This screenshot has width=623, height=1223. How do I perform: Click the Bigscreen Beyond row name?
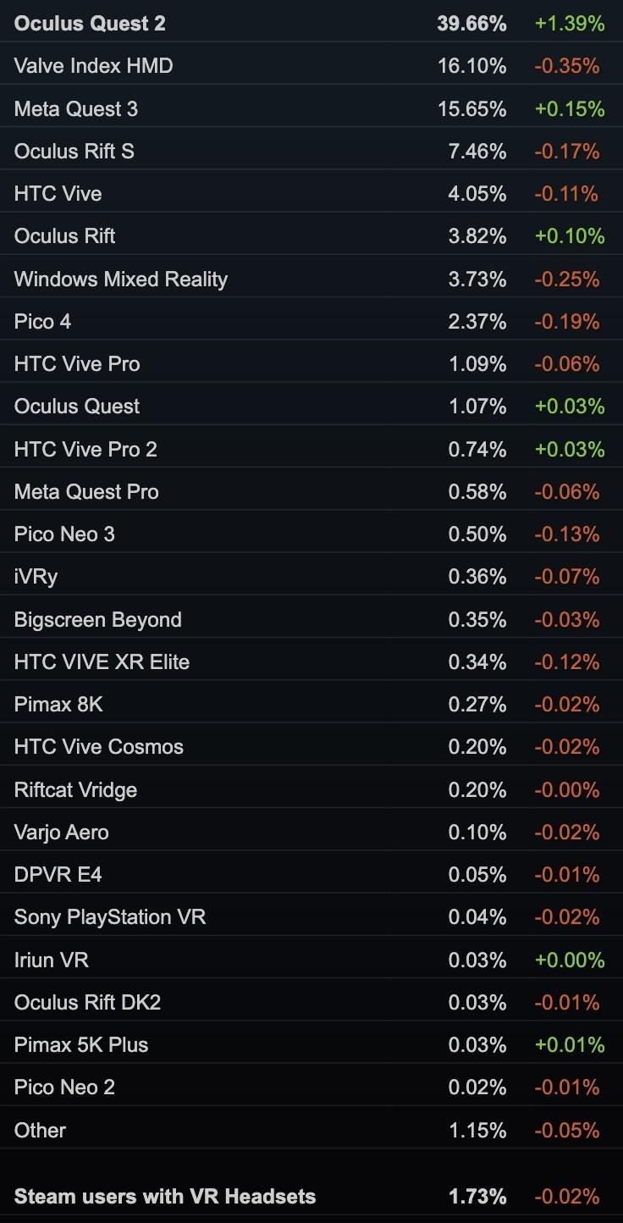coord(98,620)
